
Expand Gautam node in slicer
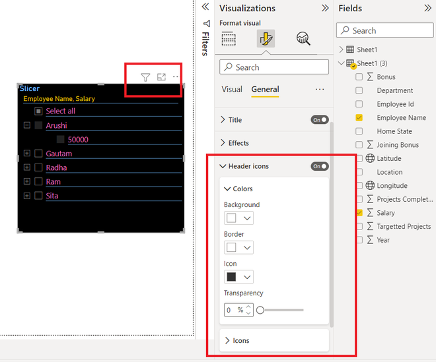click(x=27, y=153)
